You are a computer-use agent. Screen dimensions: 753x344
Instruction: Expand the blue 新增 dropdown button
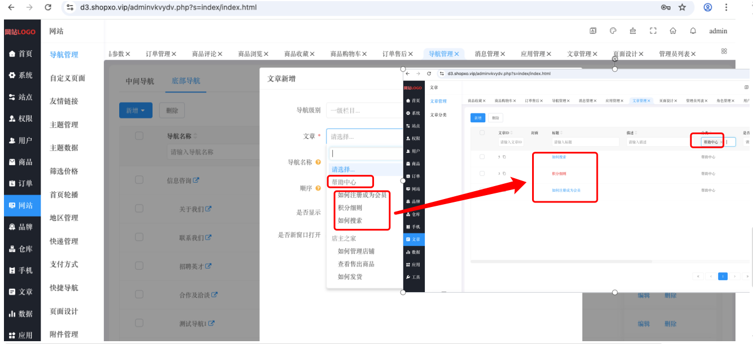[x=136, y=111]
